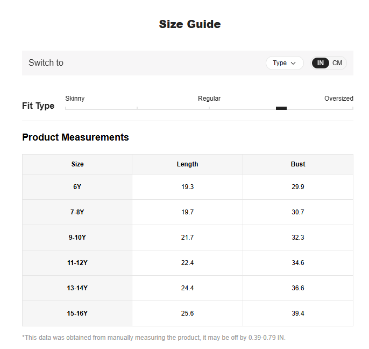369x349 pixels.
Task: Select the 9-10Y size cell
Action: click(77, 238)
